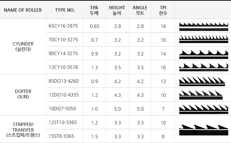Screen dimensions: 231x143
Task: Click the stripper/transfer wire profile image
Action: (204, 130)
